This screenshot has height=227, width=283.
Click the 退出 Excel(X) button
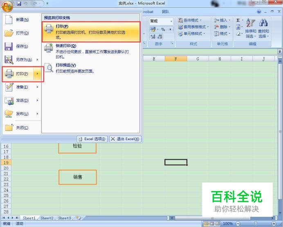pyautogui.click(x=125, y=139)
